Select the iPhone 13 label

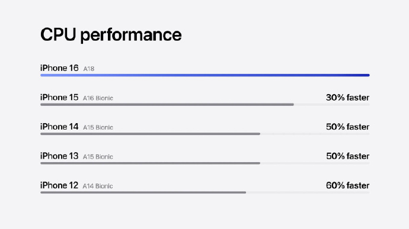click(x=59, y=156)
